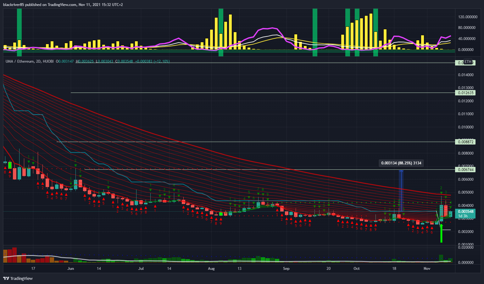Click the 0.005000 price axis label
484x284 pixels.
click(x=466, y=192)
